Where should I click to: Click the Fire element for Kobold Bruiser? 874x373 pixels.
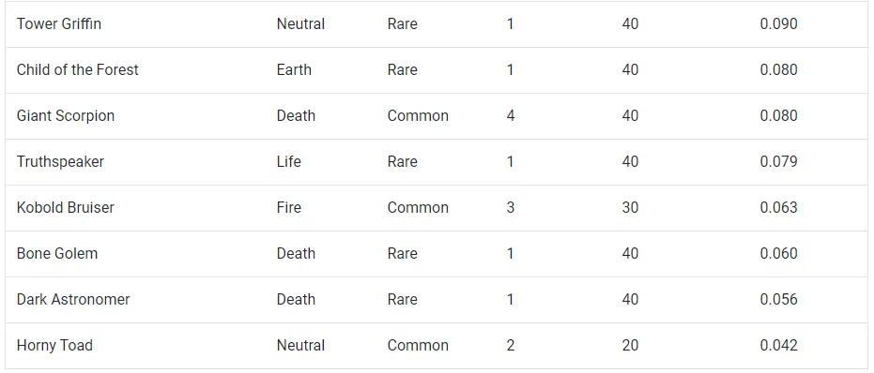289,207
